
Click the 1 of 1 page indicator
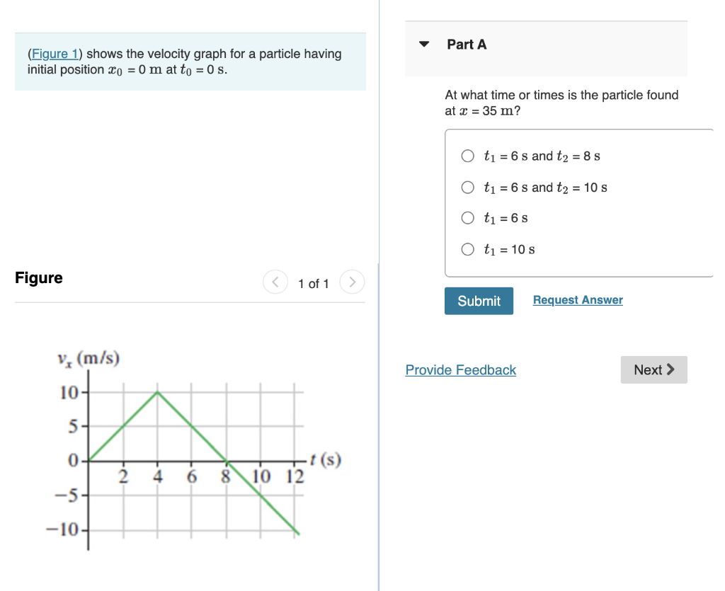313,283
